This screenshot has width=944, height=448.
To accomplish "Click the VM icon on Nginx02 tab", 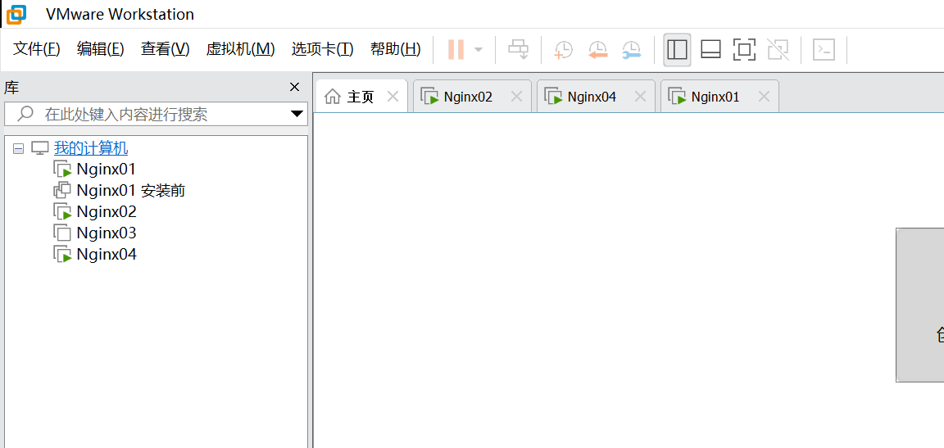I will (x=429, y=96).
